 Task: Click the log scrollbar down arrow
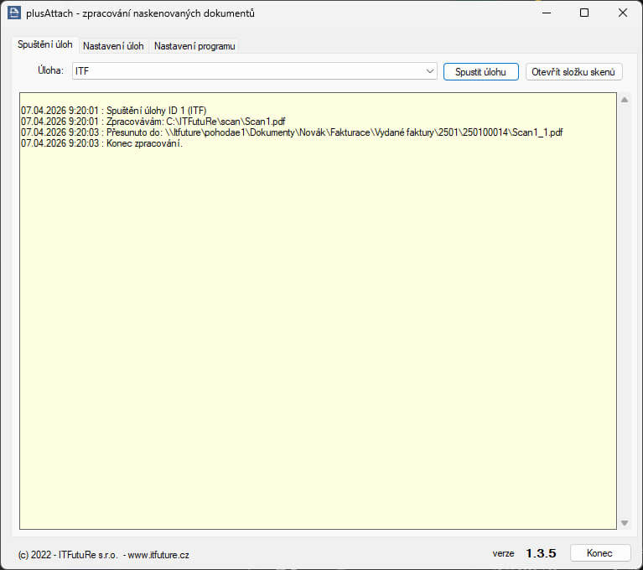pyautogui.click(x=624, y=523)
